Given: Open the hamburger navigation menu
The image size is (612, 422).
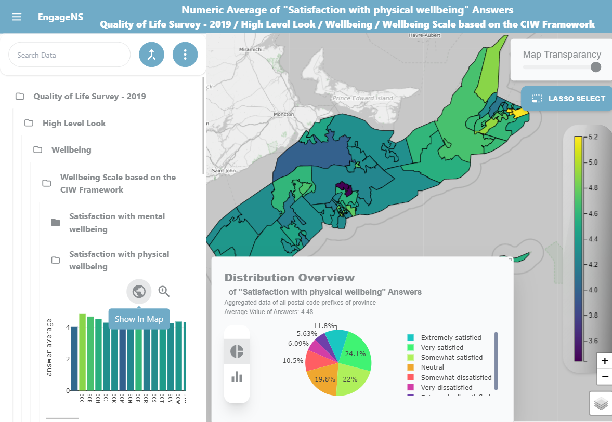Looking at the screenshot, I should coord(17,17).
